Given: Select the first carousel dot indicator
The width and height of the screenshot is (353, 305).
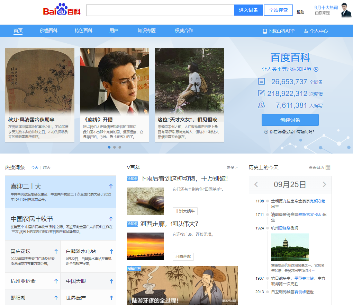Looking at the screenshot, I should 109,147.
